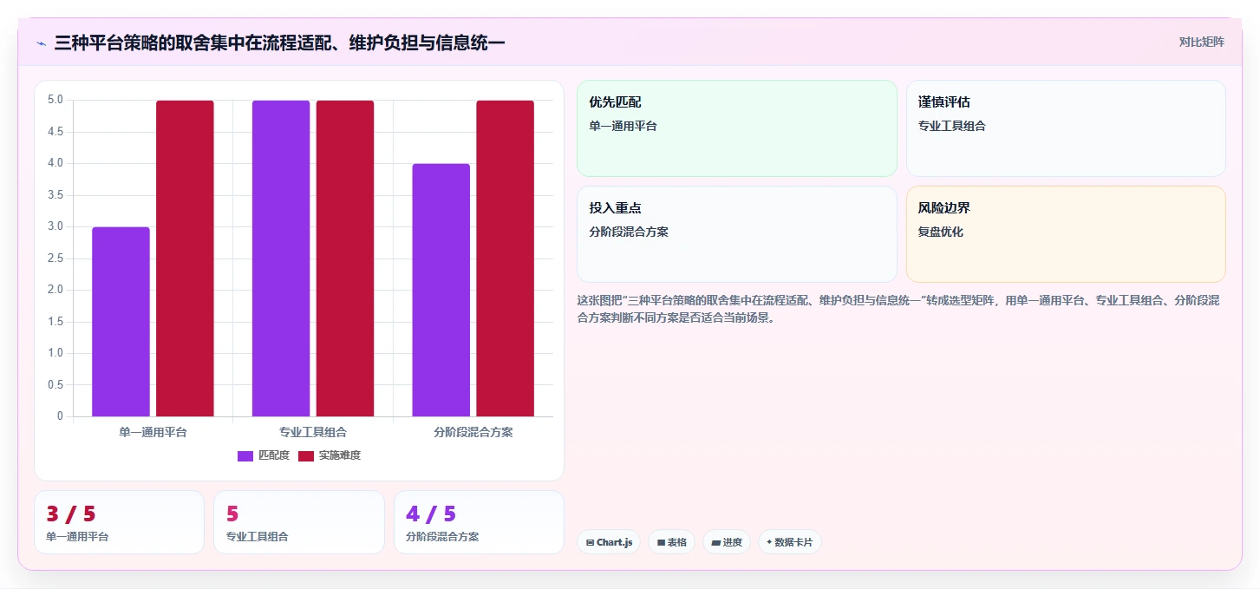The height and width of the screenshot is (589, 1260).
Task: Click the purple 匹配度 bar for 专业工具组合
Action: tap(281, 259)
